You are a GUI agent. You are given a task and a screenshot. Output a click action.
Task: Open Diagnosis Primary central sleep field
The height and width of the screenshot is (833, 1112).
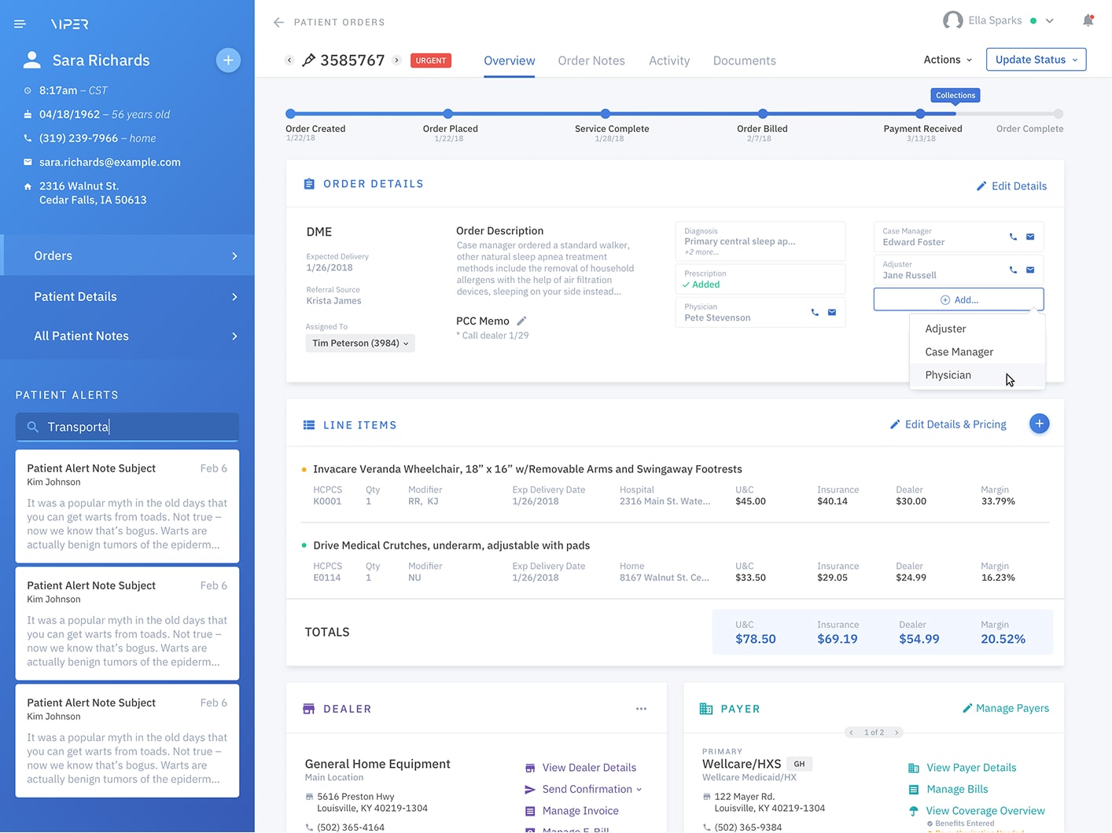pos(760,241)
